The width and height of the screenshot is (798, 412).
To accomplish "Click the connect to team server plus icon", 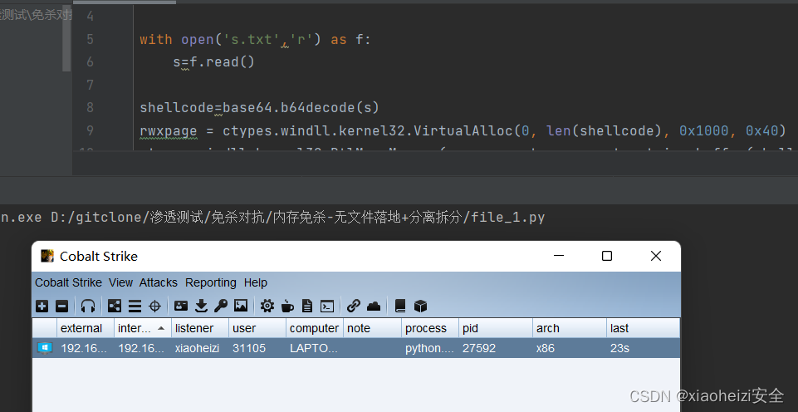I will point(42,306).
